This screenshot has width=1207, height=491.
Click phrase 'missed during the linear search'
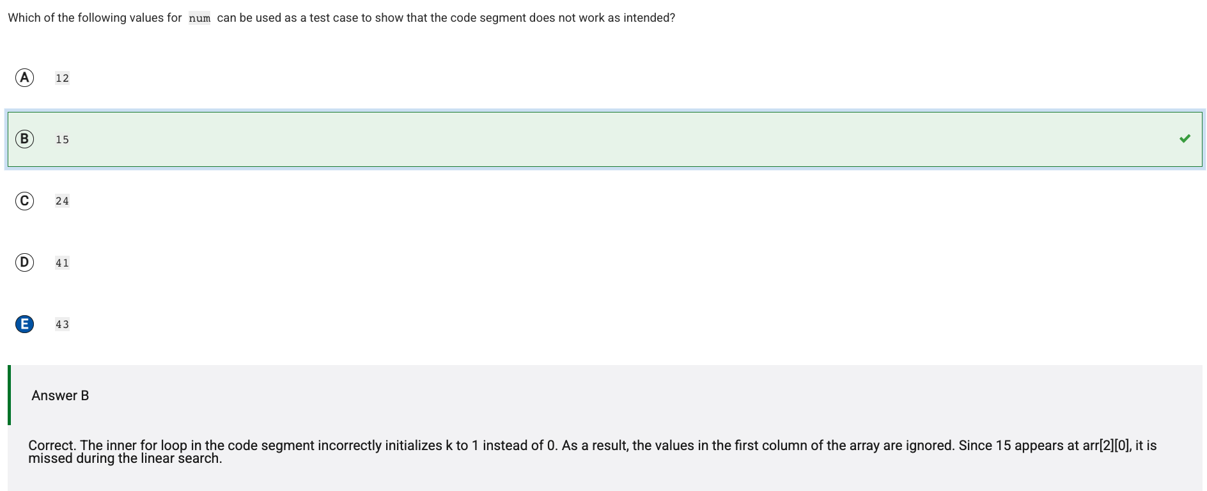tap(124, 458)
